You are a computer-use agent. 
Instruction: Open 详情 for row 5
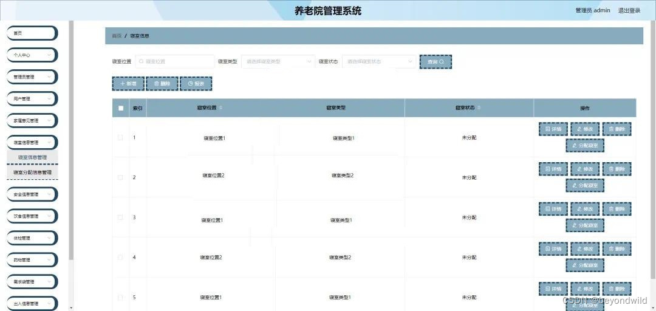click(x=553, y=289)
